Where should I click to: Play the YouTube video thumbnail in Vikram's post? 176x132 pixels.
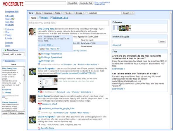pyautogui.click(x=48, y=83)
